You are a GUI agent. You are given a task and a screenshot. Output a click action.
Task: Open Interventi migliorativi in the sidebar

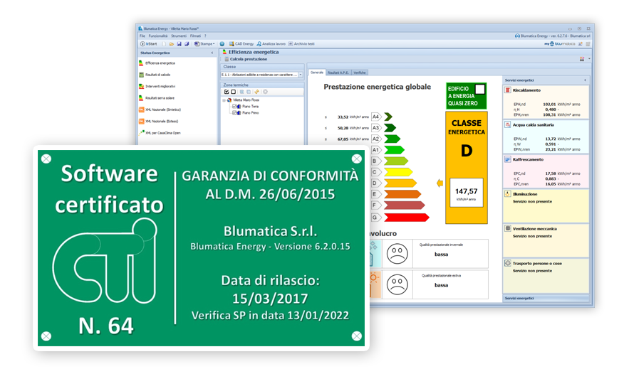[x=157, y=86]
